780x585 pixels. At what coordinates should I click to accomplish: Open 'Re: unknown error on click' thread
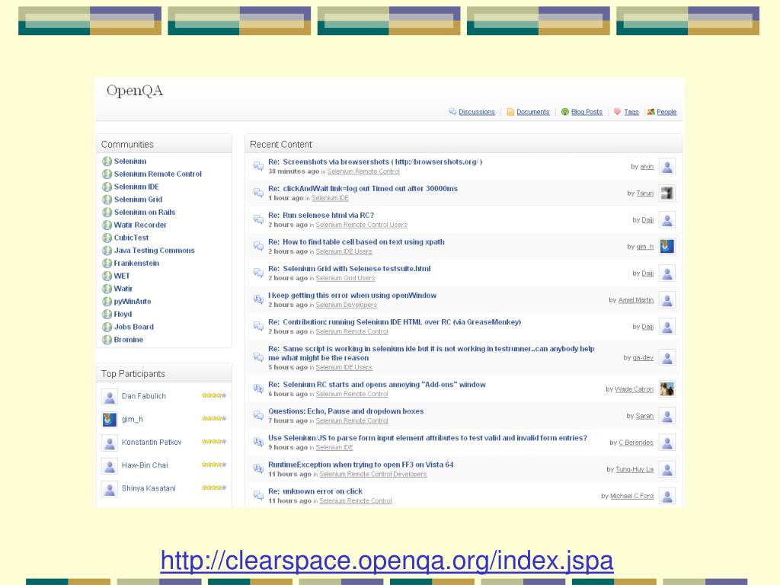pos(315,491)
